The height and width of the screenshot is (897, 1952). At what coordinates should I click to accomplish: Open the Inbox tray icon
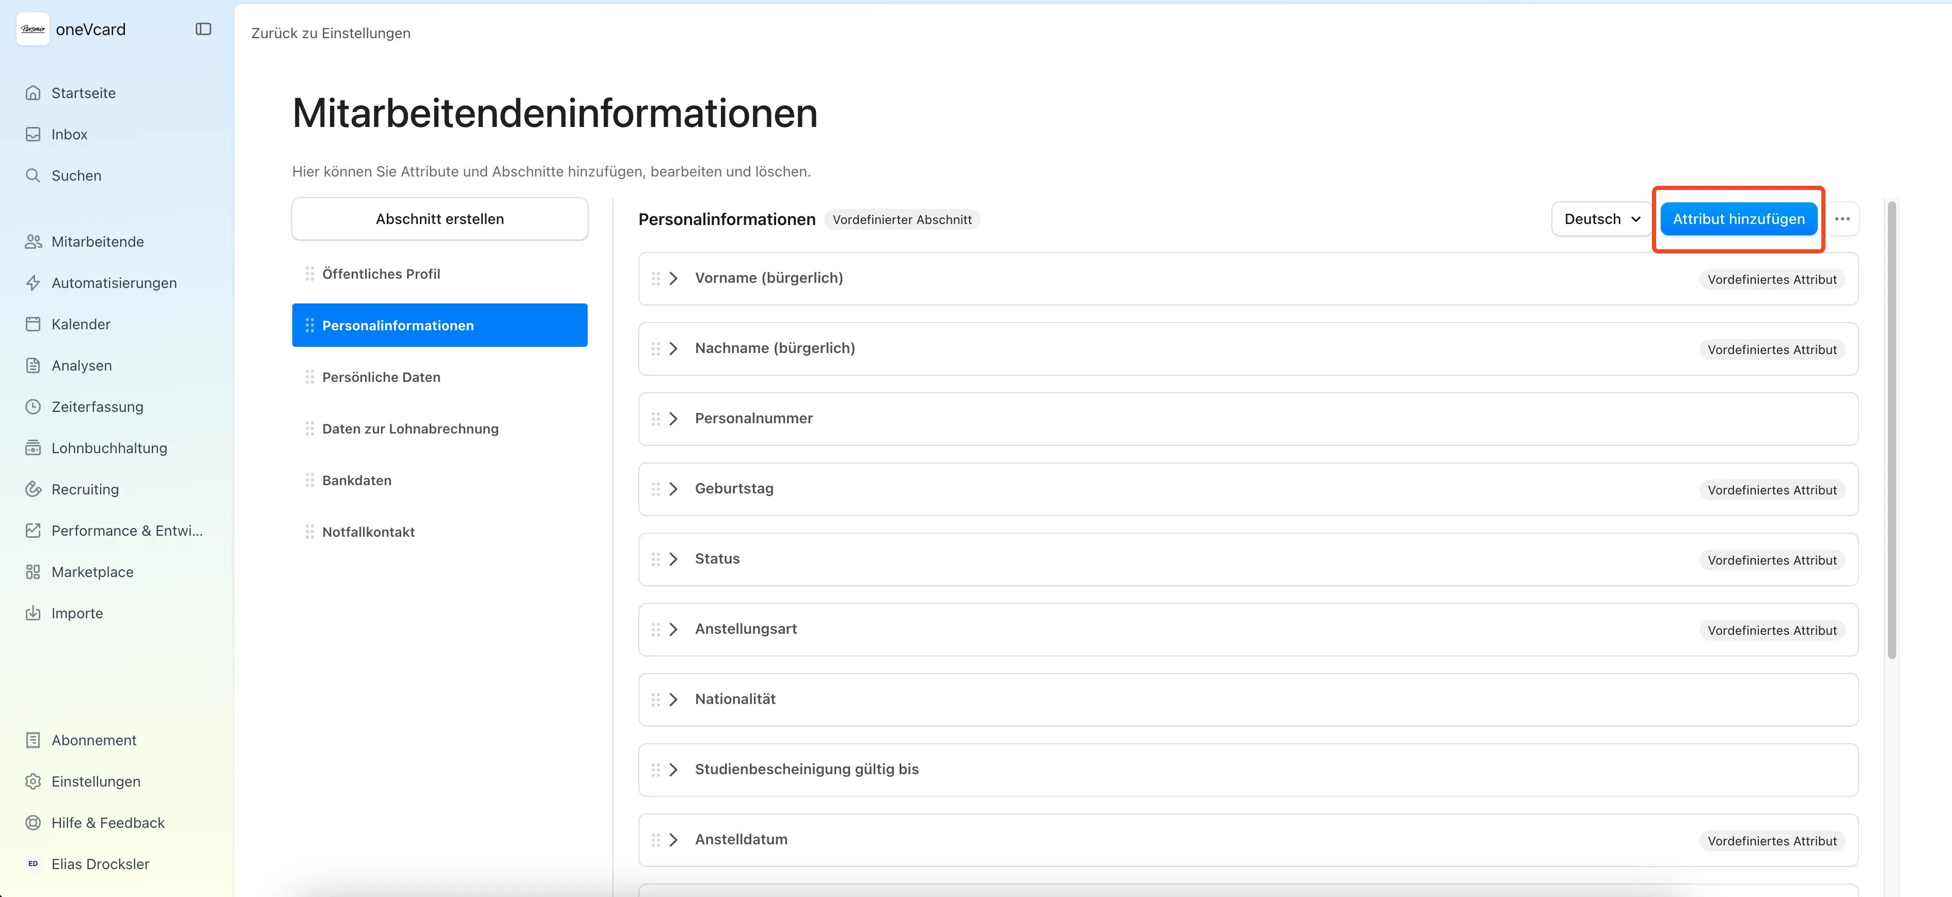[33, 134]
